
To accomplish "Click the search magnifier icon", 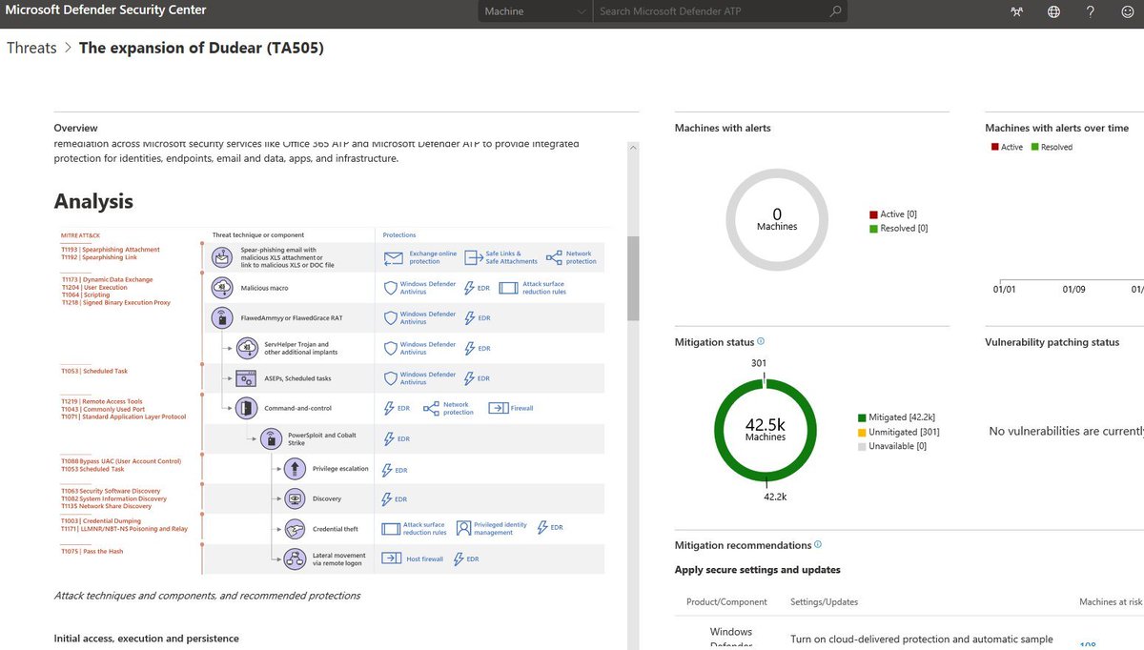I will (835, 11).
